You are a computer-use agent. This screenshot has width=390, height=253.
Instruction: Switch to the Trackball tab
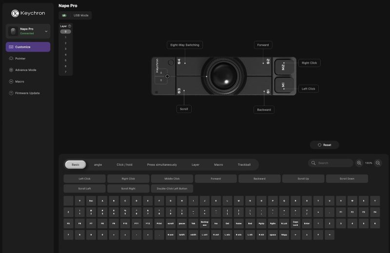point(244,164)
